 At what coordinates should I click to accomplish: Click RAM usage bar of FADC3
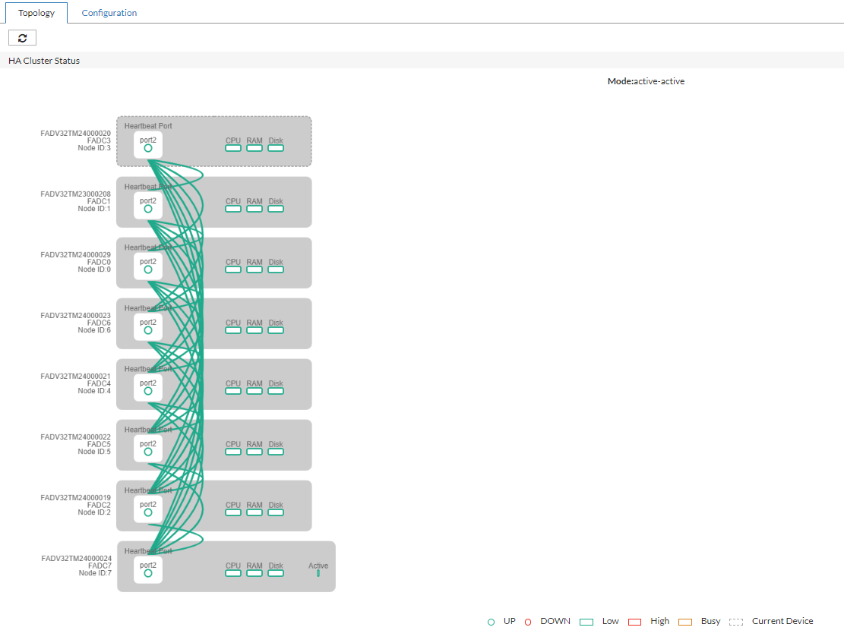coord(254,149)
